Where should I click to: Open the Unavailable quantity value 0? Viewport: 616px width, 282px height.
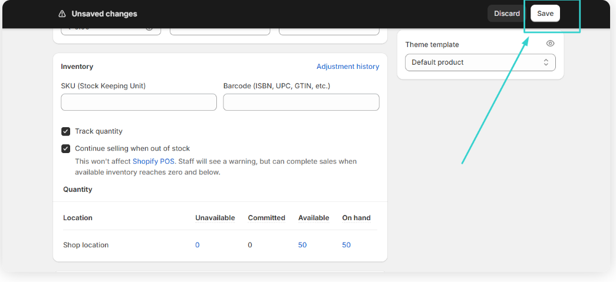pyautogui.click(x=197, y=245)
